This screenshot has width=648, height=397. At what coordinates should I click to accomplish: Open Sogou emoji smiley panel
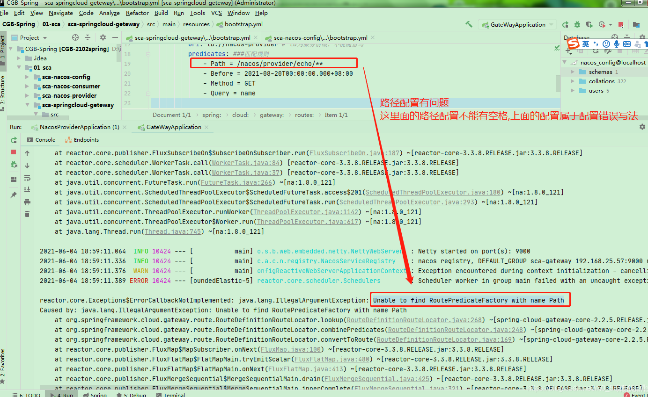[606, 43]
